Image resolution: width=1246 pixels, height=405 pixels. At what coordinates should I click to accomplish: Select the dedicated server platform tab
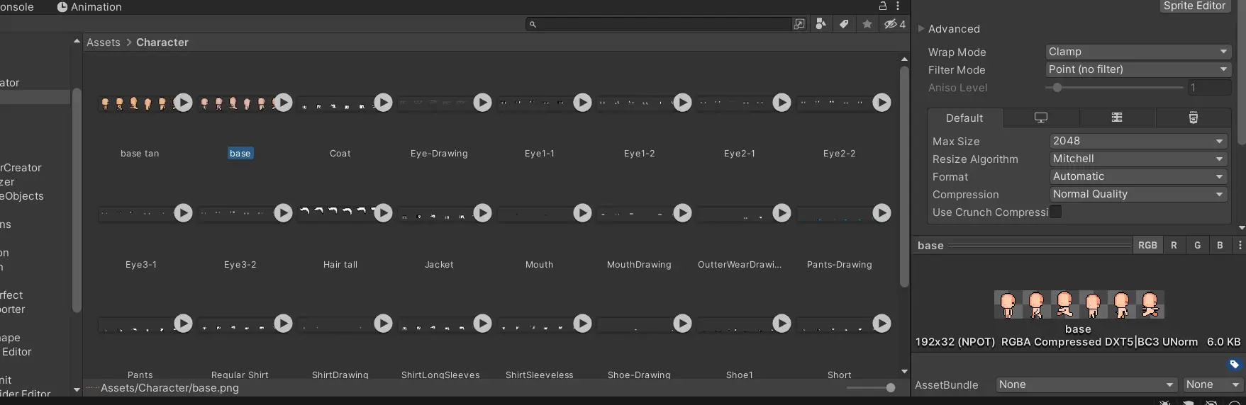(1117, 118)
